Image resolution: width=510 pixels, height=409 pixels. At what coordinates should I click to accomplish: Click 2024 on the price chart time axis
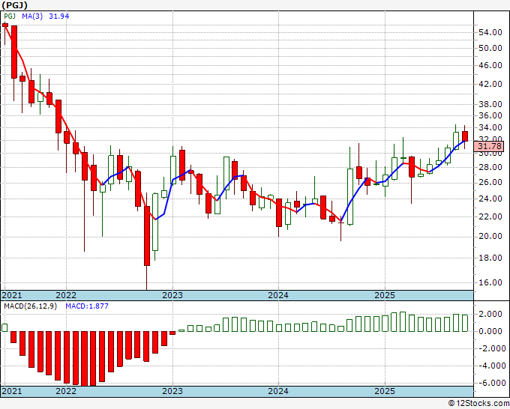click(x=278, y=295)
